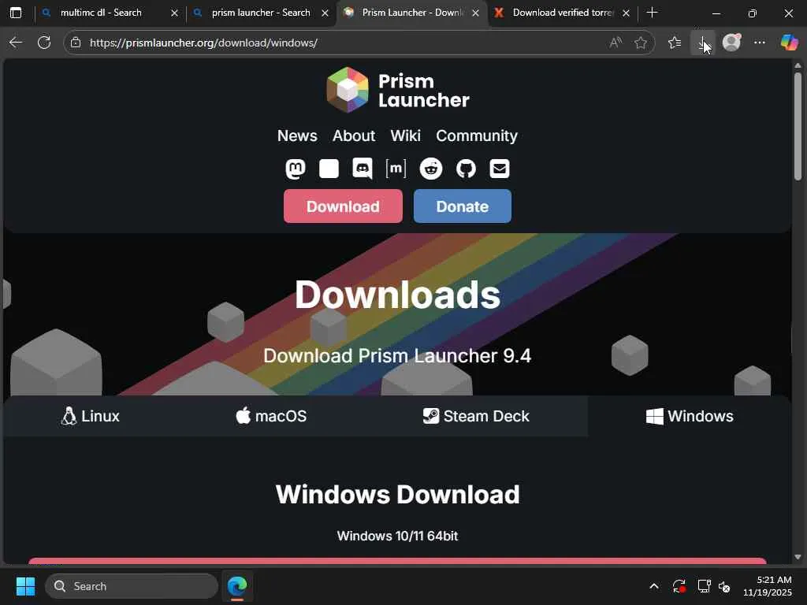Open the Favorites list icon
The height and width of the screenshot is (605, 807).
(675, 43)
